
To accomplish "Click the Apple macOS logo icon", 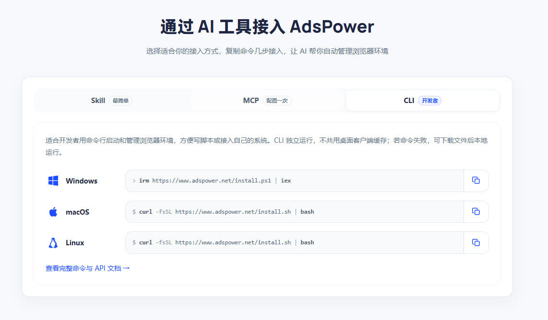I will pos(53,212).
